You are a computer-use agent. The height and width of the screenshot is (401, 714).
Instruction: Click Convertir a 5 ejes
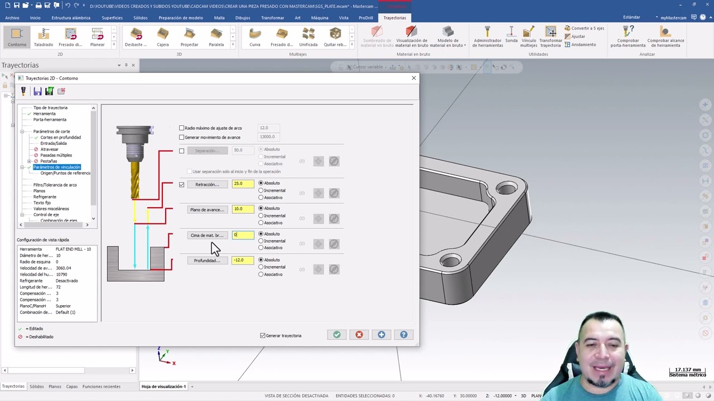point(584,28)
